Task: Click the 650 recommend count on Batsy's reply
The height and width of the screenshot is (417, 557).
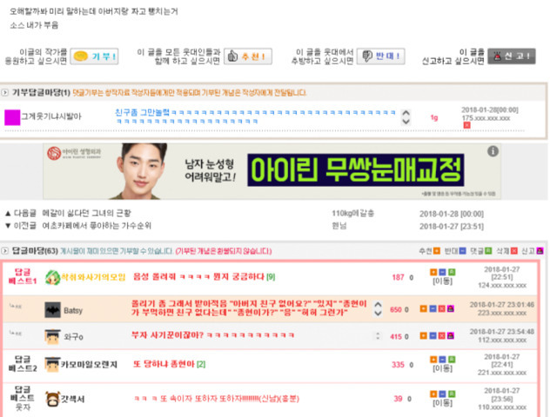Action: [x=396, y=309]
